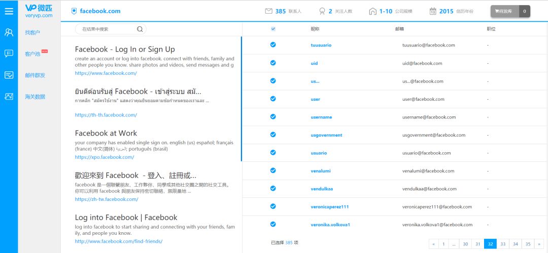Uncheck the username row checkbox
The height and width of the screenshot is (253, 548).
(273, 116)
